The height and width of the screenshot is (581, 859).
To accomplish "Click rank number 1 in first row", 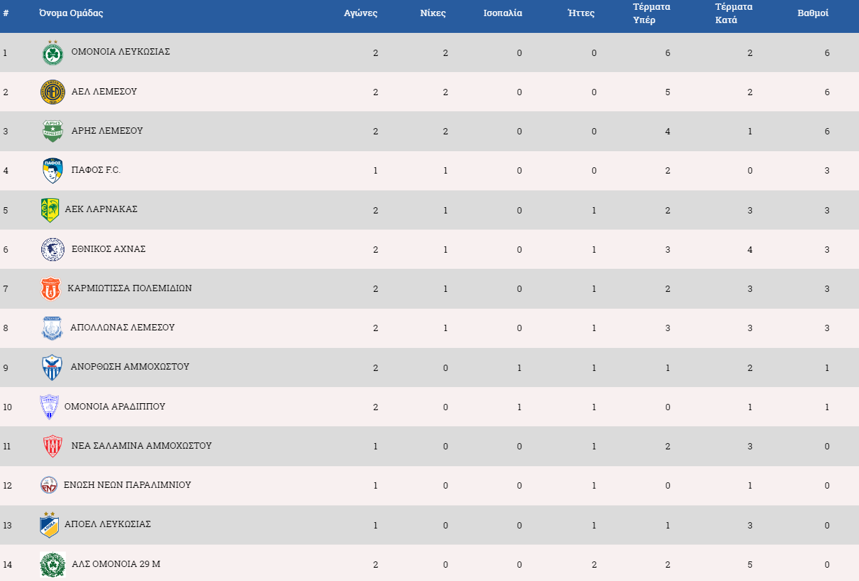I will coord(5,52).
